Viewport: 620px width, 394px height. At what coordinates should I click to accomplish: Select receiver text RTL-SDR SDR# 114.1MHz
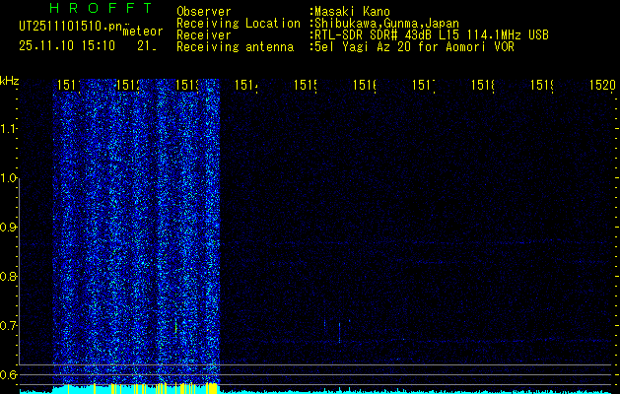click(x=432, y=35)
